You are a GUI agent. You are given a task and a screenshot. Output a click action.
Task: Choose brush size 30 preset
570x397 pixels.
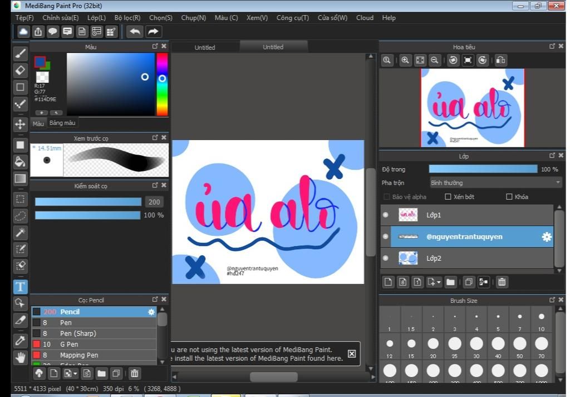(476, 346)
